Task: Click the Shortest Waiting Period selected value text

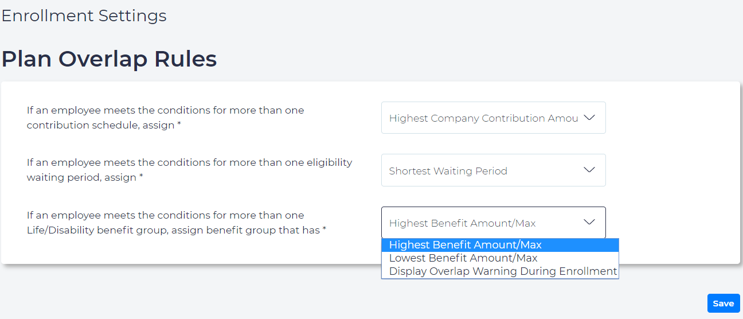Action: pyautogui.click(x=448, y=171)
